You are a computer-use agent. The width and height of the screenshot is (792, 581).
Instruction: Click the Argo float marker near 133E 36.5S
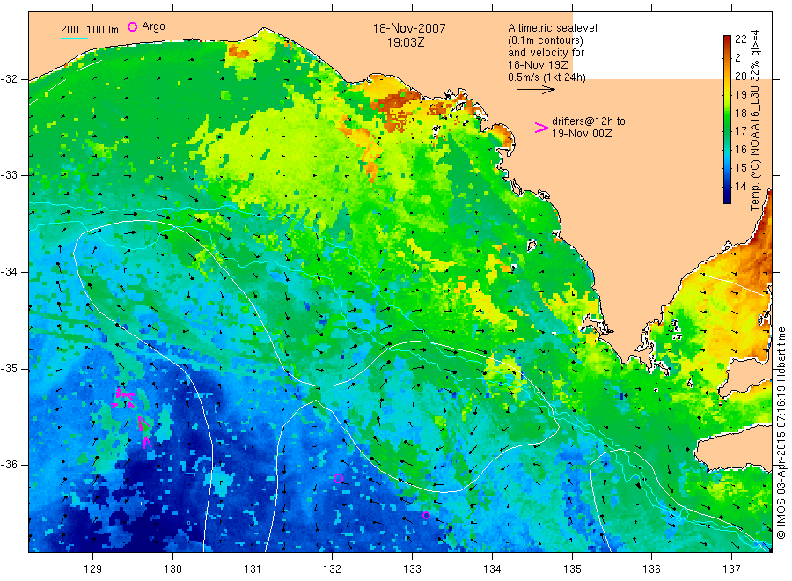point(426,515)
